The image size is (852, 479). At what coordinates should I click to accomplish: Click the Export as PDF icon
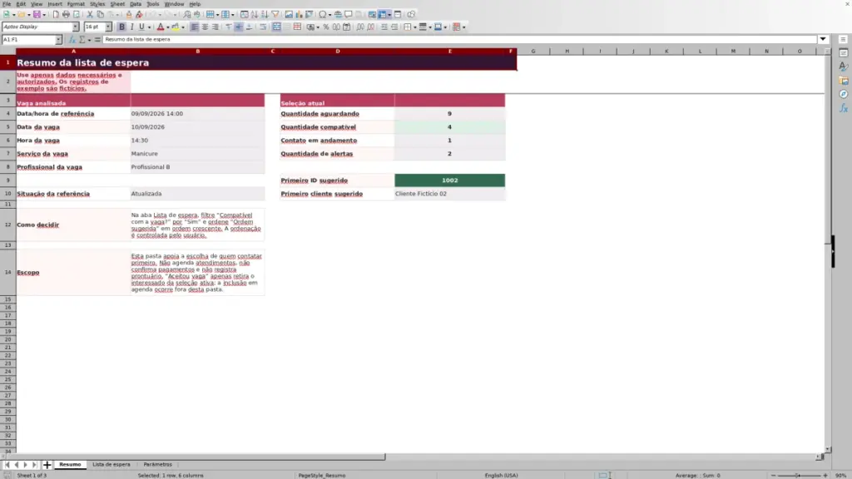click(x=56, y=14)
